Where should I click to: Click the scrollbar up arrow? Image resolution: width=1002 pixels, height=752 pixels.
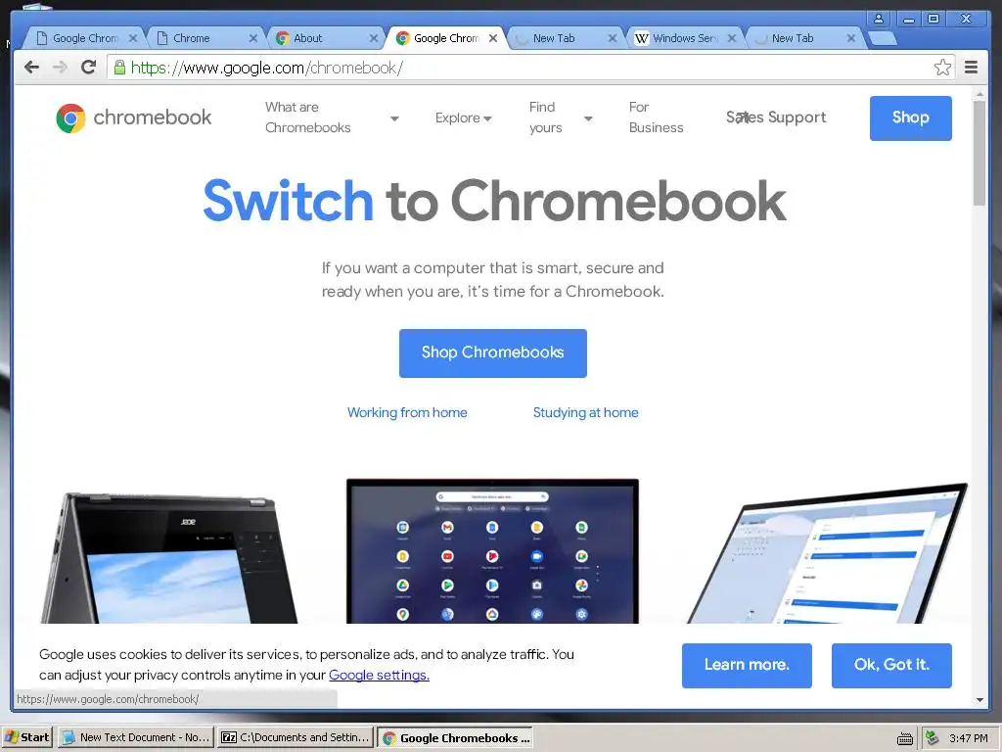(979, 94)
